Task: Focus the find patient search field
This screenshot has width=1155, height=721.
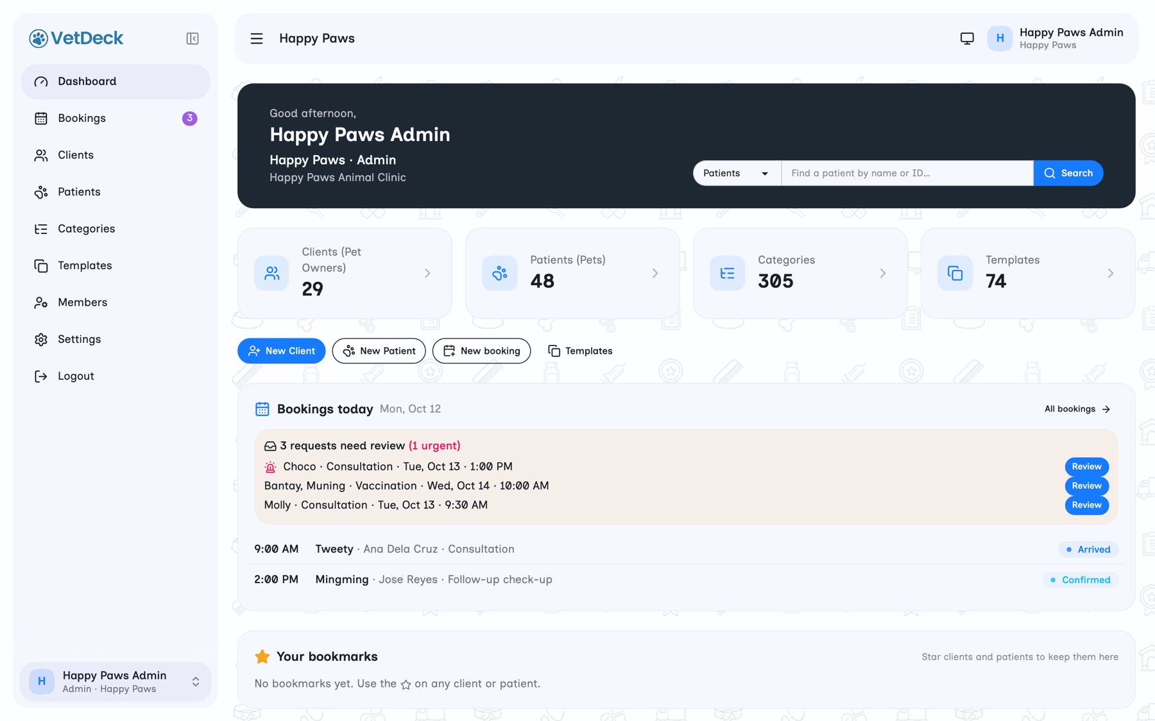Action: point(907,173)
